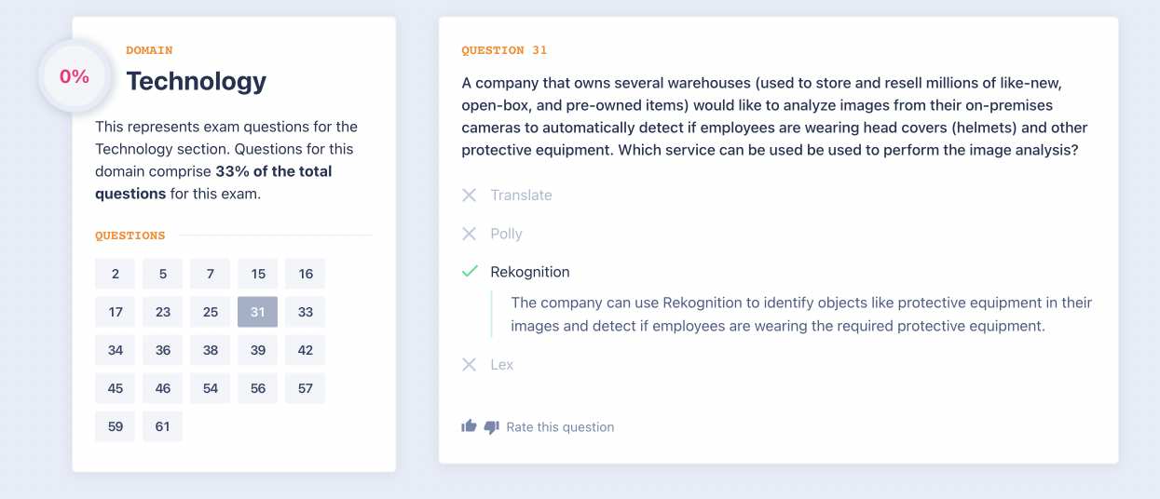Open question 61
1160x499 pixels.
click(163, 426)
